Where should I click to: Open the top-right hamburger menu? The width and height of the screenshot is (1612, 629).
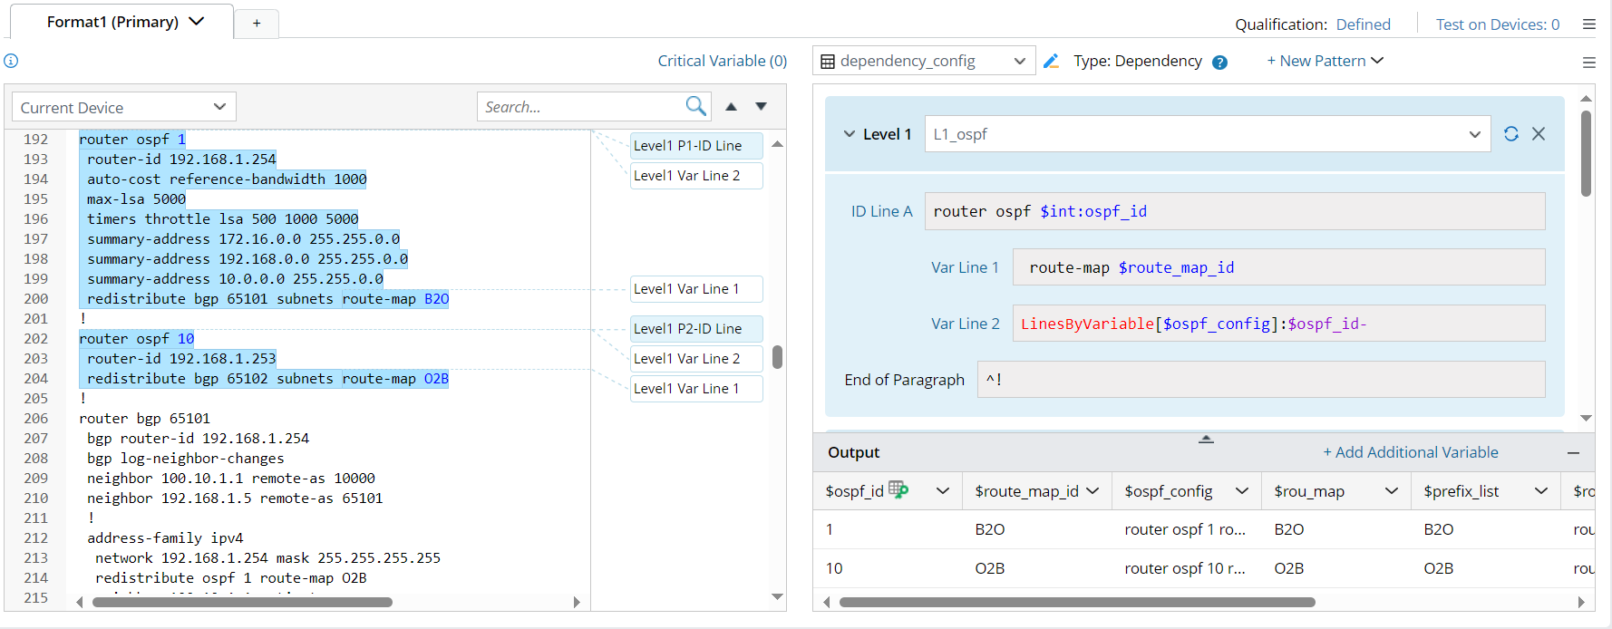(x=1588, y=24)
